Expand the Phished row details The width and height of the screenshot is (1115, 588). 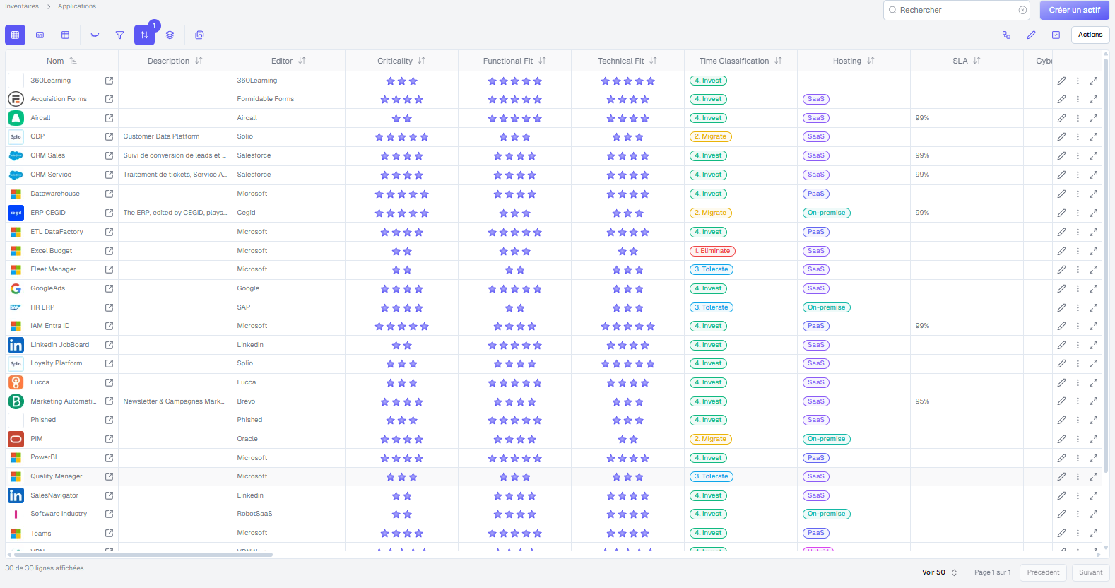1093,420
